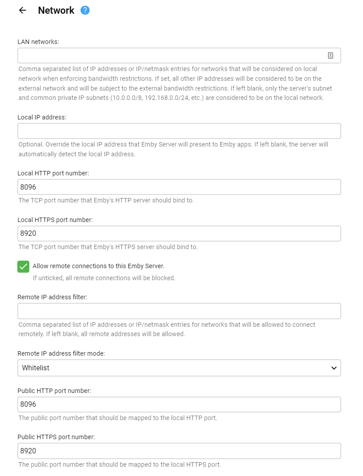Click the Network page title
Screen dimensions: 363x476
pos(56,11)
